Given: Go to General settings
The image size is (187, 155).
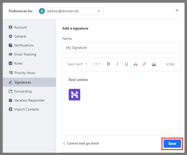Looking at the screenshot, I should click(x=20, y=36).
